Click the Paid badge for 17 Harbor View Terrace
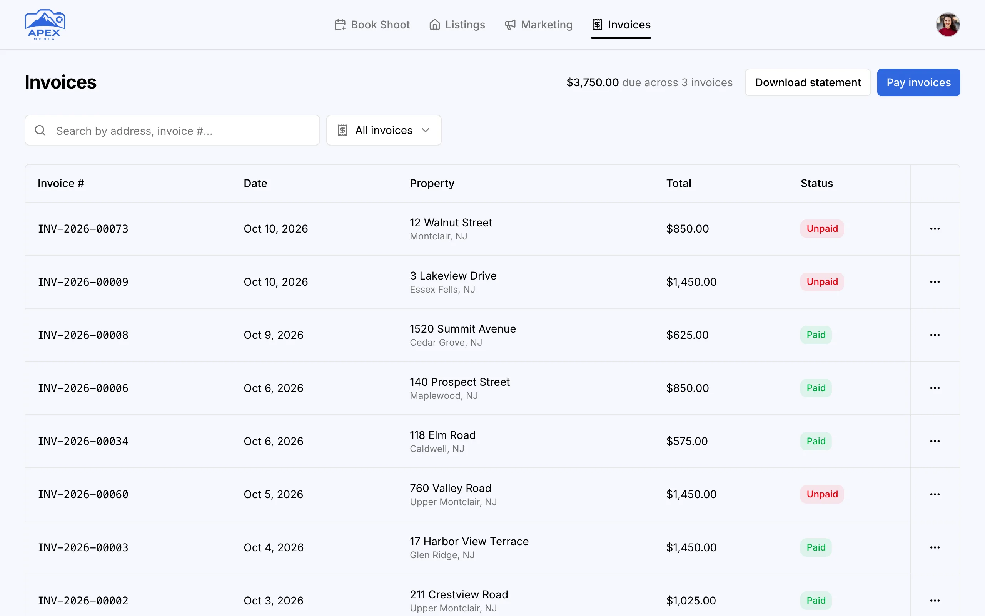The width and height of the screenshot is (985, 616). pos(816,547)
